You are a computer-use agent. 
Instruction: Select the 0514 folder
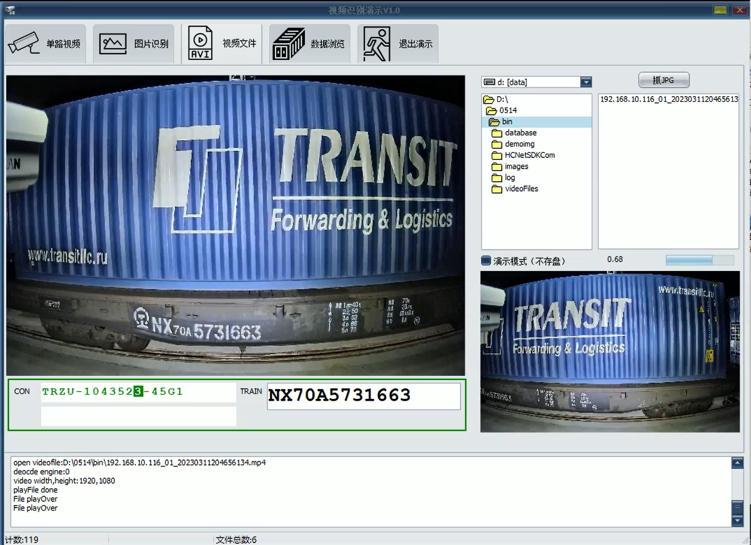click(x=502, y=110)
